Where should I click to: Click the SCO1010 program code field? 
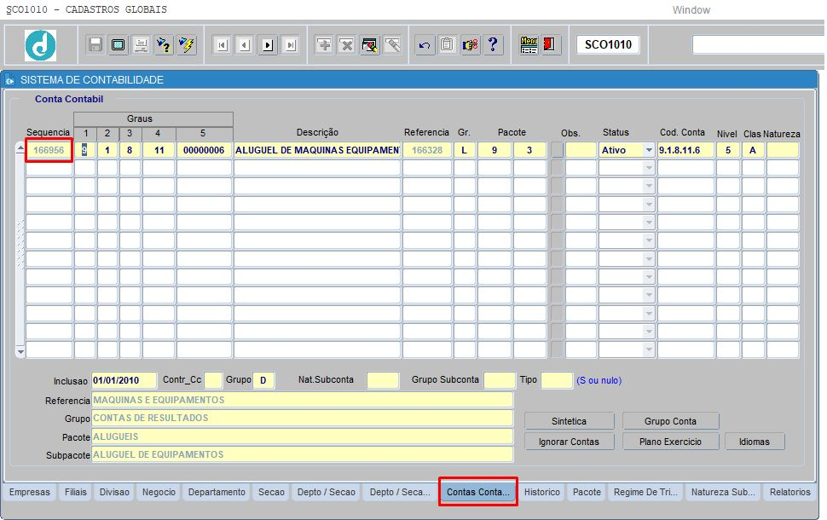tap(608, 45)
